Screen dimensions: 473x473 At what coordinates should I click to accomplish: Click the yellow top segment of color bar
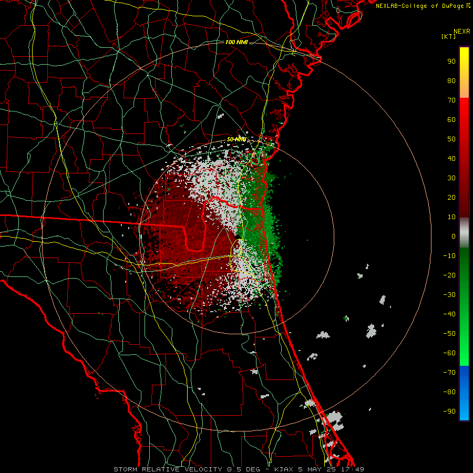point(464,73)
